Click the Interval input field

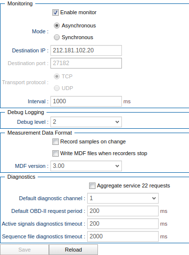tap(86, 101)
